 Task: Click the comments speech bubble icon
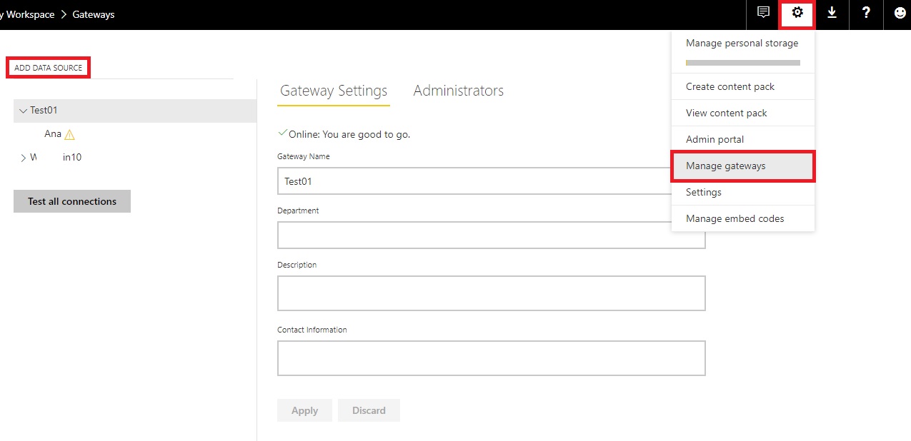[x=762, y=14]
